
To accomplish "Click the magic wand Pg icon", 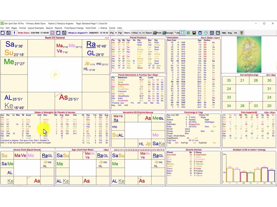I will (177, 33).
